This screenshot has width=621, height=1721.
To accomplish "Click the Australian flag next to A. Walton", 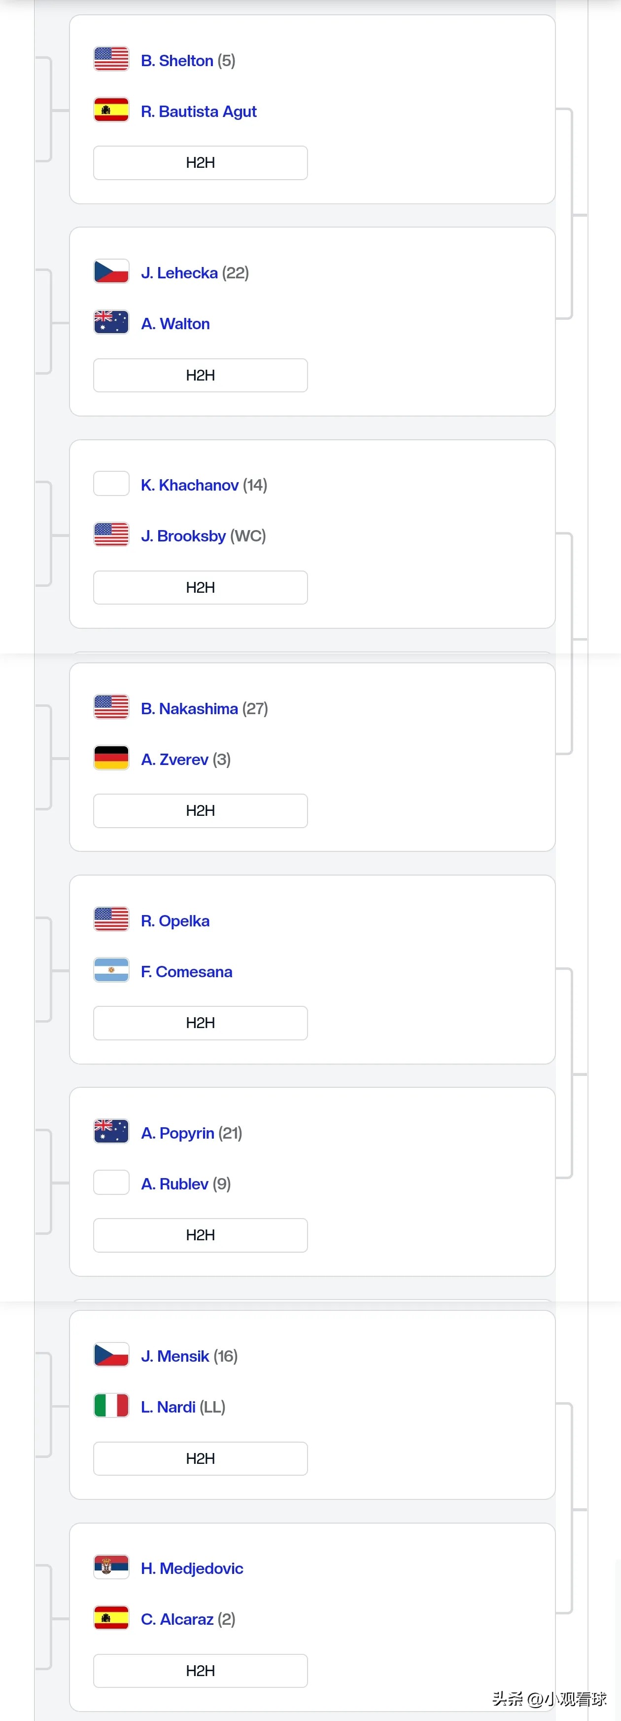I will click(x=111, y=322).
